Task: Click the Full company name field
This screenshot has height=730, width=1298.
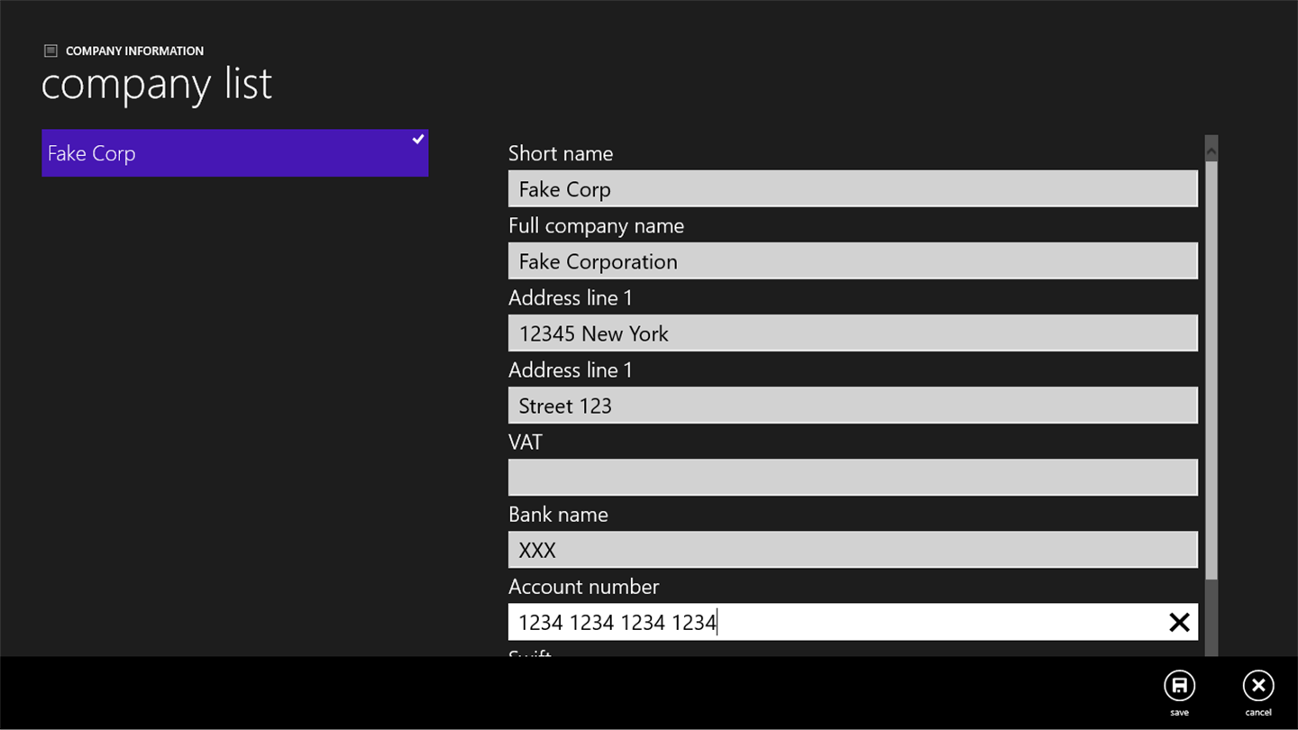Action: coord(853,260)
